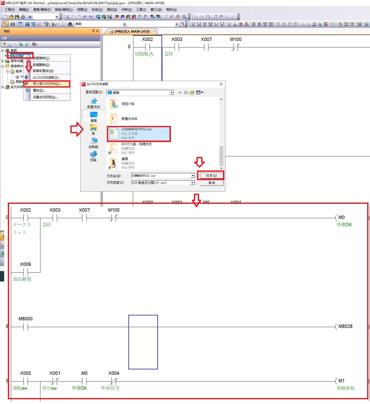Toggle the pin on the navigation panel
The height and width of the screenshot is (404, 370).
(93, 31)
